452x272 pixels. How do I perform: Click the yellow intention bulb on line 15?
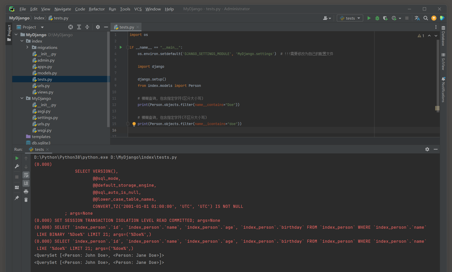point(134,124)
